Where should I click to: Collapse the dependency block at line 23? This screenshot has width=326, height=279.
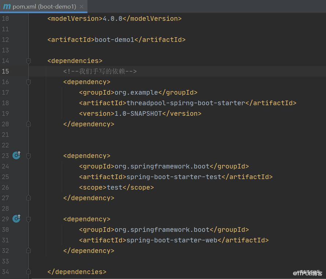[x=29, y=156]
